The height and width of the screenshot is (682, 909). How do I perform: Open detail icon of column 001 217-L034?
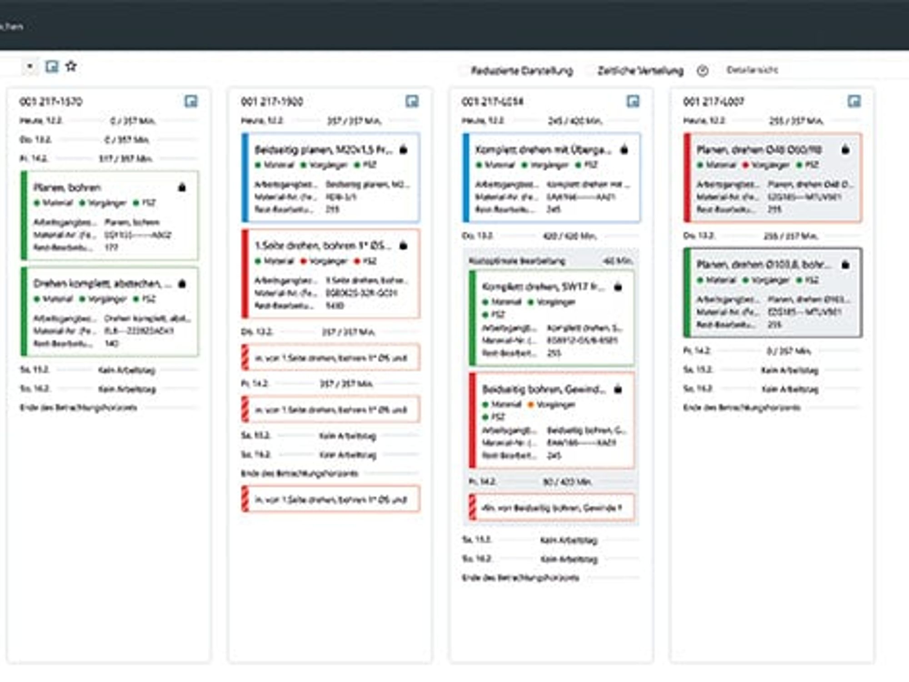633,101
